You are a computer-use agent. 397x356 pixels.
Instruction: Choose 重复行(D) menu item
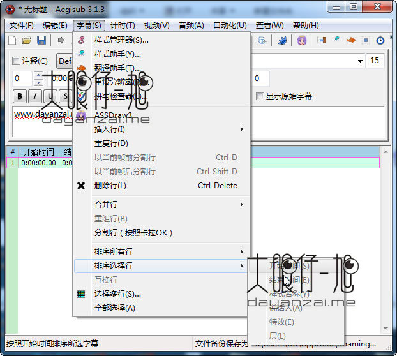162,144
